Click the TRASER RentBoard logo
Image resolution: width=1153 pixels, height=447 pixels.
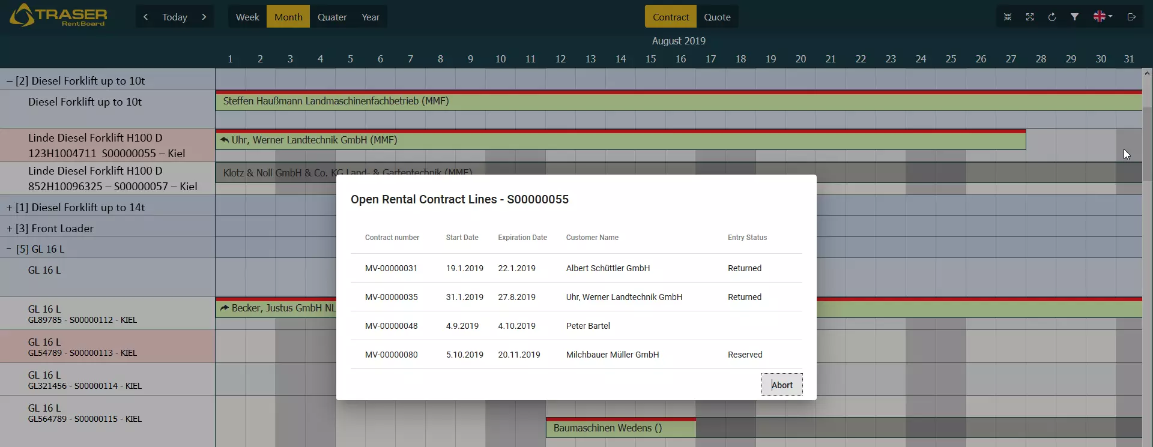[59, 16]
